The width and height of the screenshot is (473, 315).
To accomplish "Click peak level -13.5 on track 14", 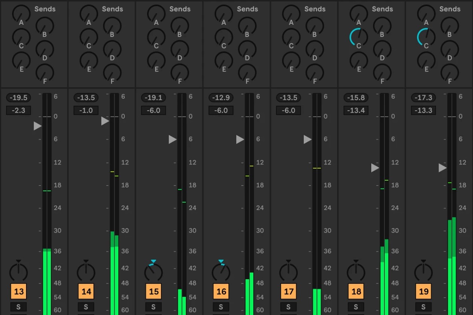I will tap(86, 98).
